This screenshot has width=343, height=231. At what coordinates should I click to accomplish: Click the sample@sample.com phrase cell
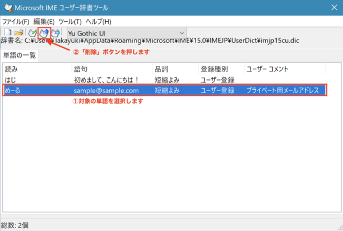tap(106, 90)
